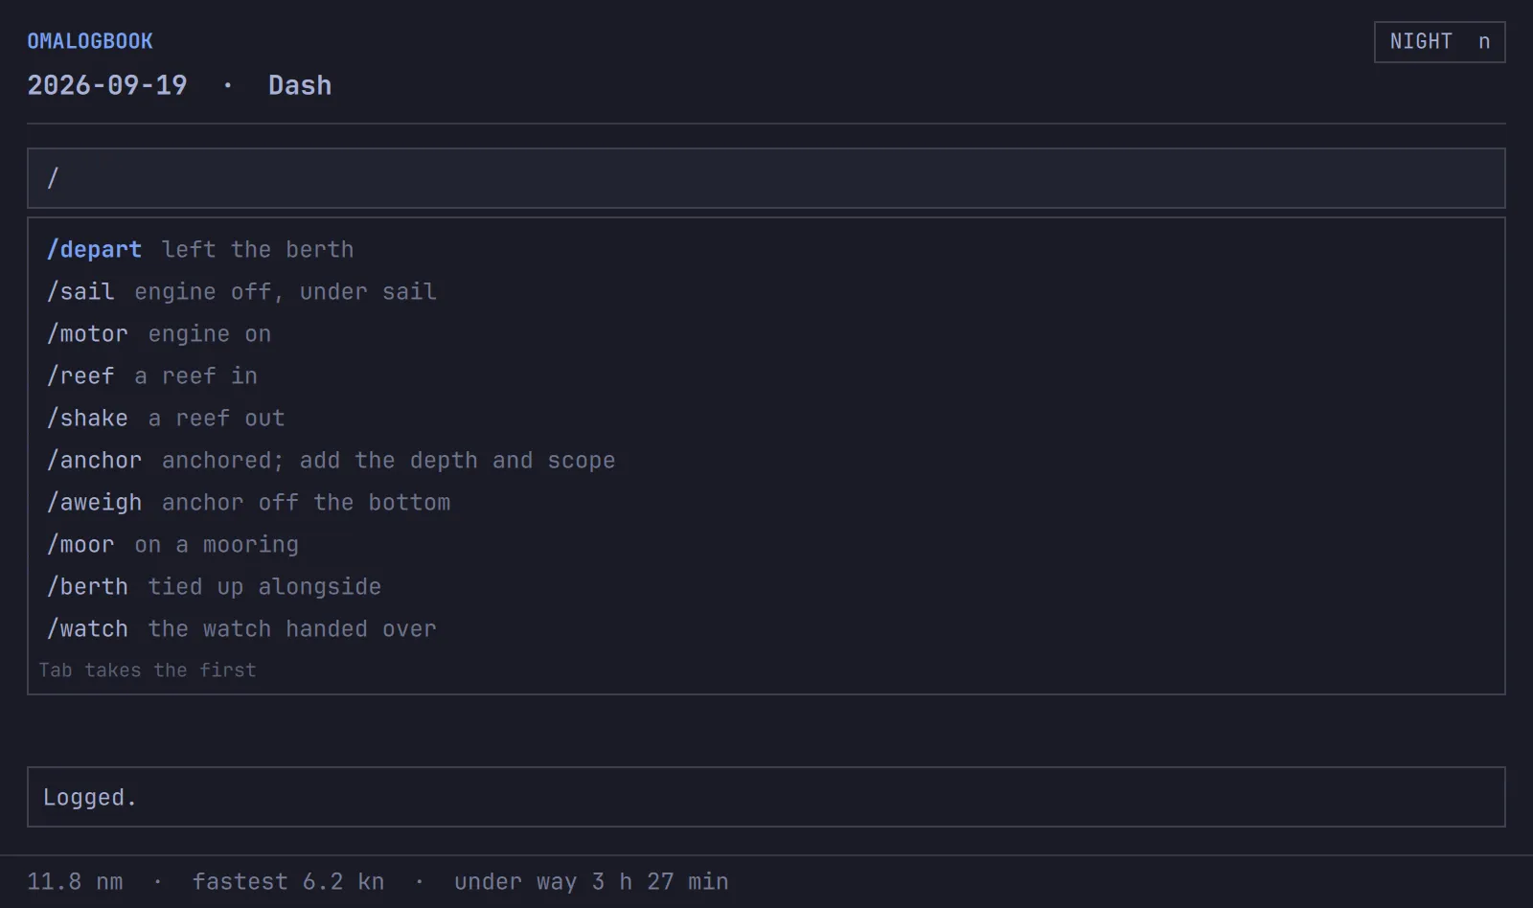Pick the /moor on a mooring entry
This screenshot has height=908, width=1533.
coord(766,544)
